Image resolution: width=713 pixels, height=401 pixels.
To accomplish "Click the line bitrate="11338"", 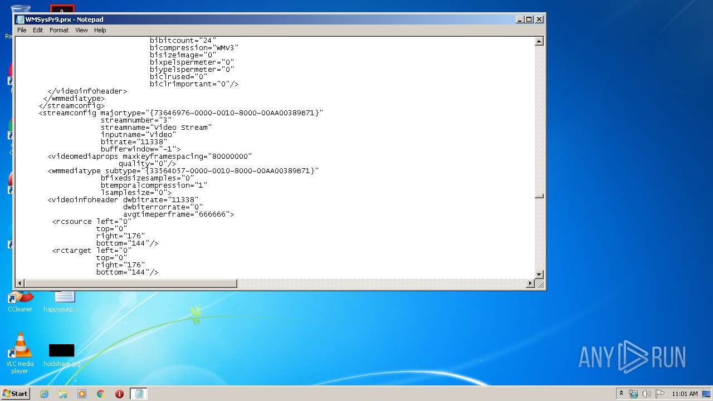I will coord(134,142).
